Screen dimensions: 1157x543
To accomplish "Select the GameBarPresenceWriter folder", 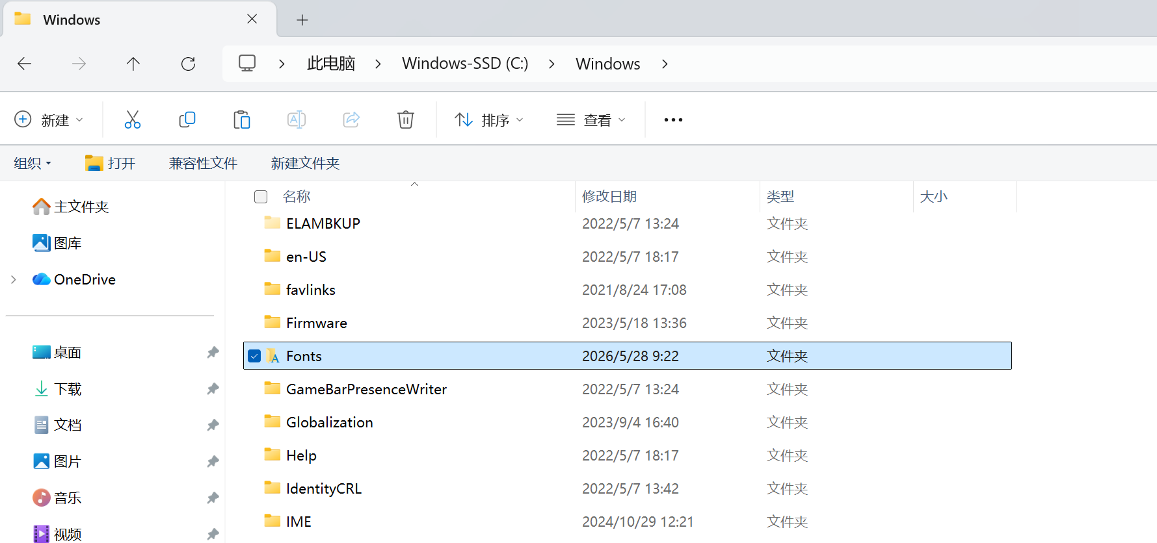I will [628, 389].
